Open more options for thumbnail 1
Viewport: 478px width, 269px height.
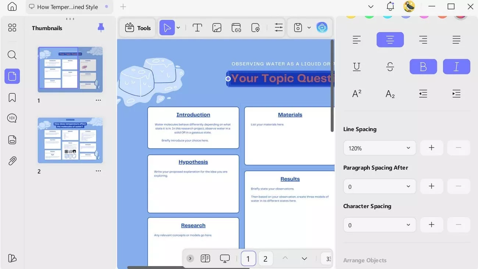(98, 100)
